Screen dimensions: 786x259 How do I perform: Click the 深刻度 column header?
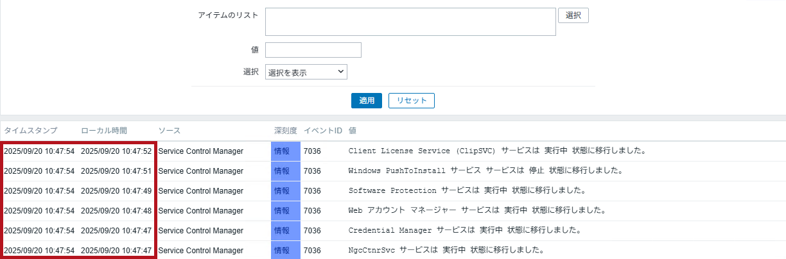(285, 131)
